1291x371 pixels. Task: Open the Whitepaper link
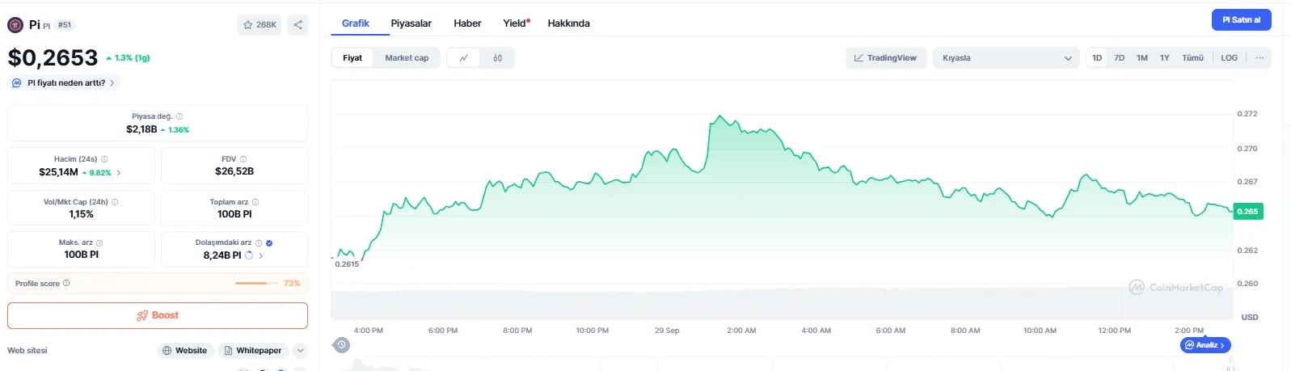253,351
